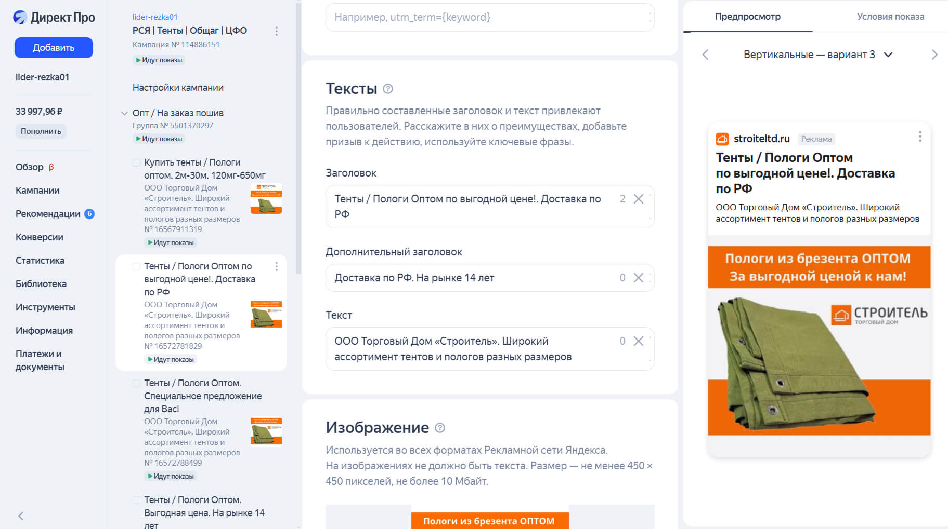This screenshot has width=948, height=529.
Task: Open Статистика in sidebar
Action: click(x=40, y=261)
